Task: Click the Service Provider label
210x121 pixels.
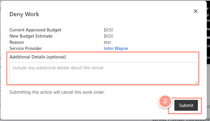Action: [26, 48]
